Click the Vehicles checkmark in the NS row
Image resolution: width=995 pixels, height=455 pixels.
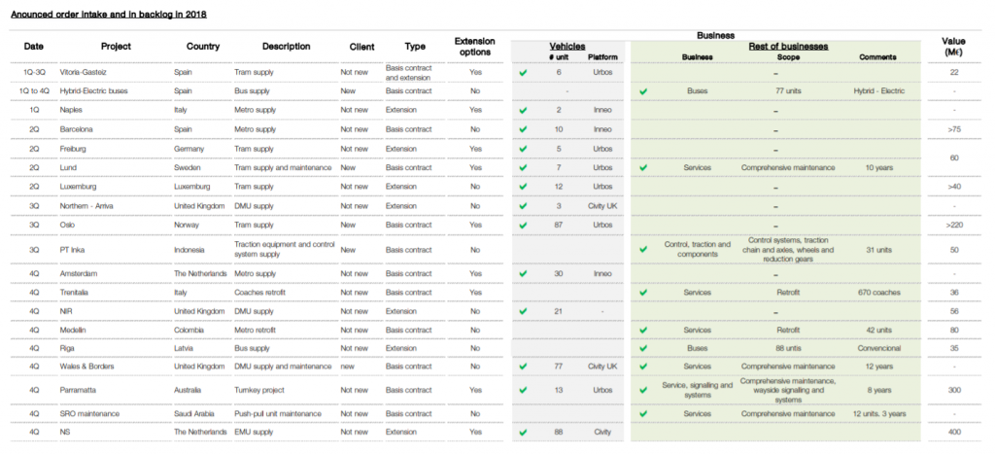523,433
